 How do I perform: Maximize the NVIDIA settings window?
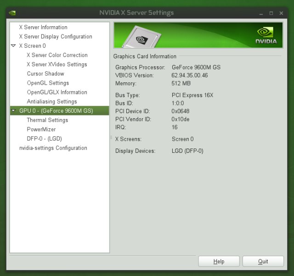(x=271, y=13)
